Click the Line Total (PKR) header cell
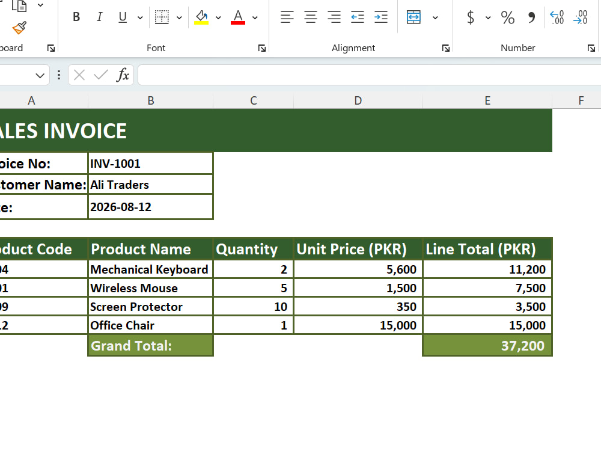The width and height of the screenshot is (601, 451). 487,250
